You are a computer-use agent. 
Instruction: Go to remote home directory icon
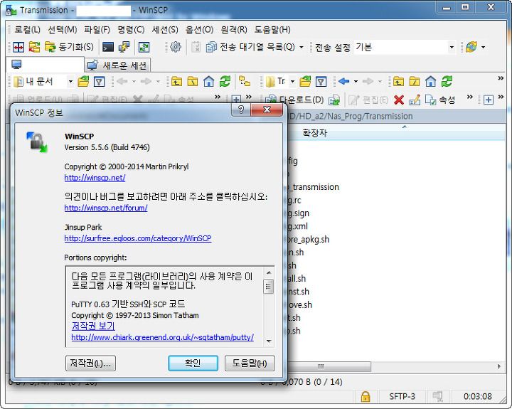point(431,81)
